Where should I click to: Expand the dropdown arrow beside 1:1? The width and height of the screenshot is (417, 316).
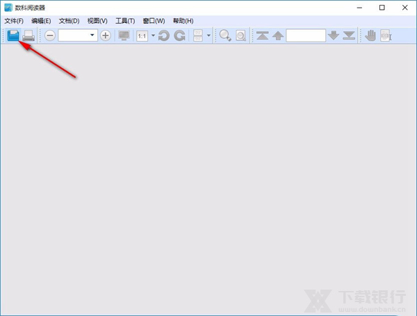[153, 35]
